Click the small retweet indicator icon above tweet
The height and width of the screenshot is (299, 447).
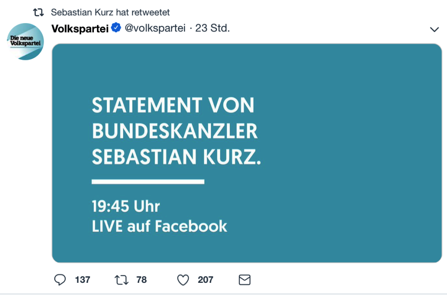39,12
